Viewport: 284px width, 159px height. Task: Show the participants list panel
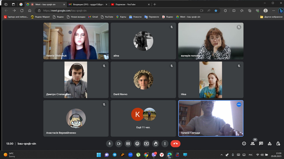[x=253, y=144]
